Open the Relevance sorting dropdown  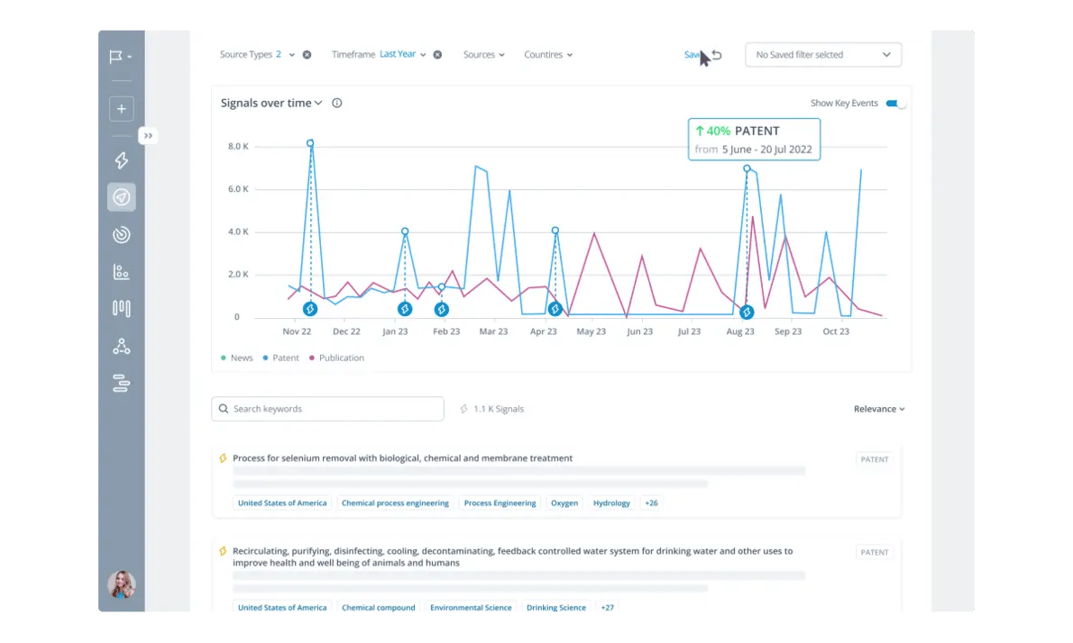point(878,408)
